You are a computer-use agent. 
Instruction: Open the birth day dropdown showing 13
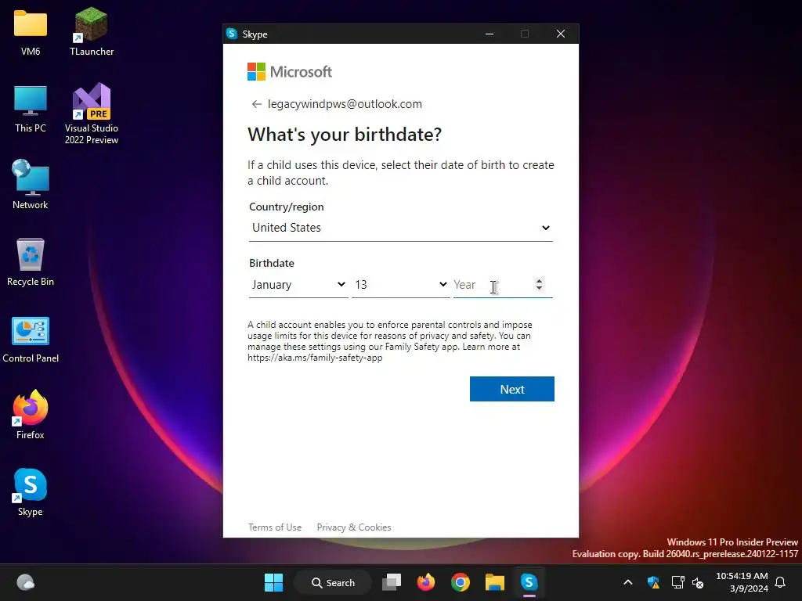400,285
